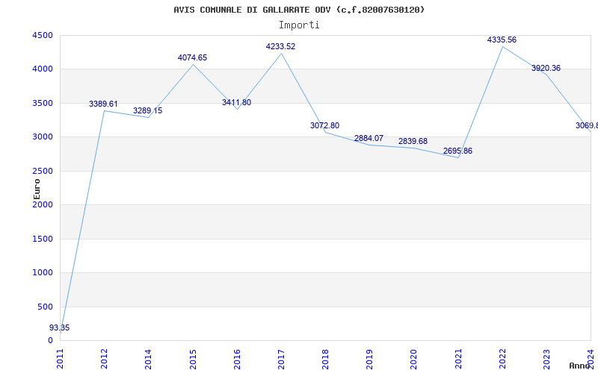This screenshot has height=373, width=598.
Task: Click data label 3072.80
Action: click(324, 125)
